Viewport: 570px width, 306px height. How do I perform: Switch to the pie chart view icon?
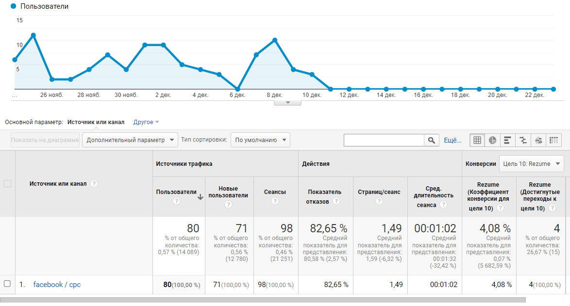492,140
